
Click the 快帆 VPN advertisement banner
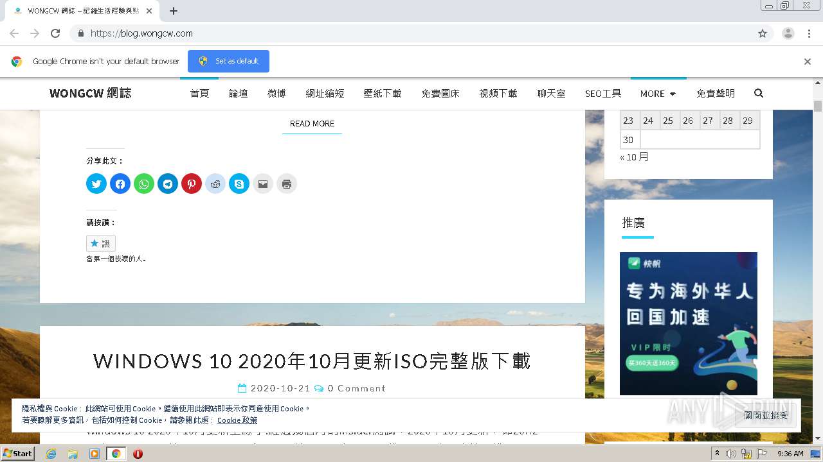[x=689, y=323]
